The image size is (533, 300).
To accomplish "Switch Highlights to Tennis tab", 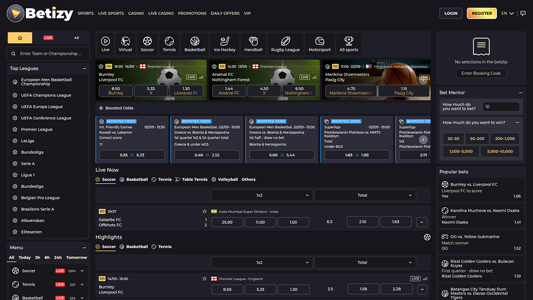I will 161,247.
